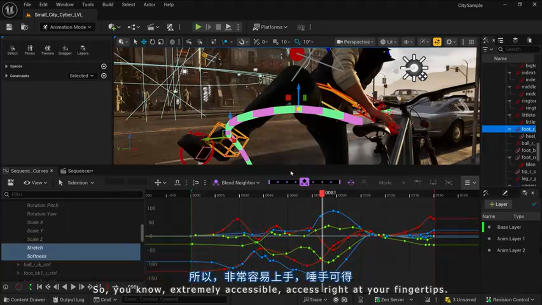Activate the Select tool in Animation Mode panel
The height and width of the screenshot is (305, 542).
[x=12, y=50]
